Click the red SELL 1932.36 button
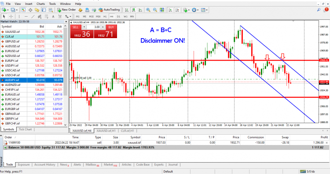330x174 pixels. click(x=82, y=32)
